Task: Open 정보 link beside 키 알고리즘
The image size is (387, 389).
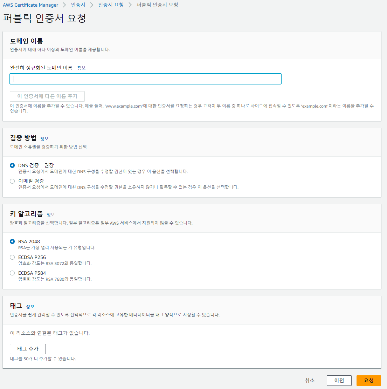Action: pyautogui.click(x=51, y=215)
